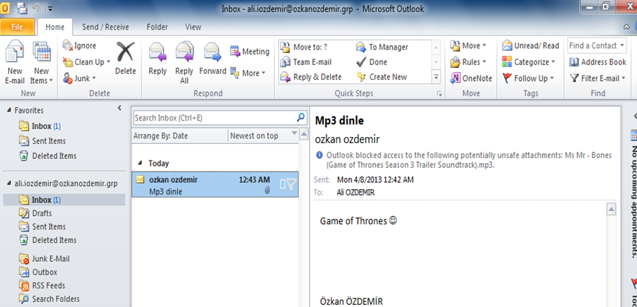Run the Team E-mail quick step
The width and height of the screenshot is (637, 307).
[x=307, y=62]
